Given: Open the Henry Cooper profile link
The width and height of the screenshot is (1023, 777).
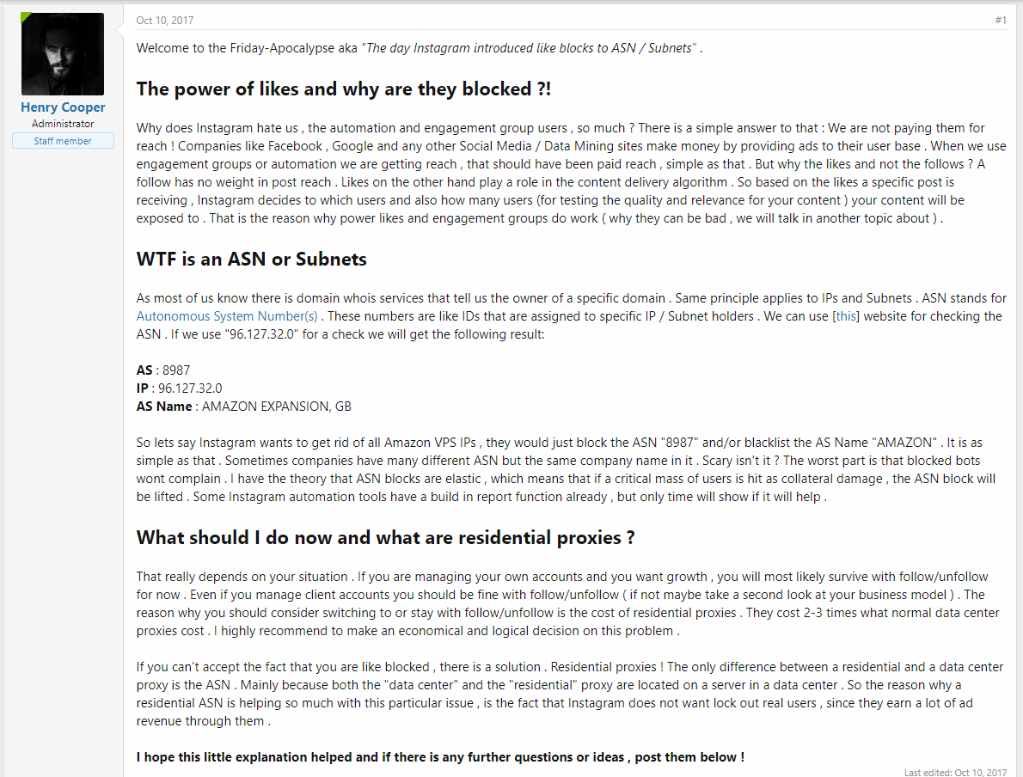Looking at the screenshot, I should (x=63, y=107).
